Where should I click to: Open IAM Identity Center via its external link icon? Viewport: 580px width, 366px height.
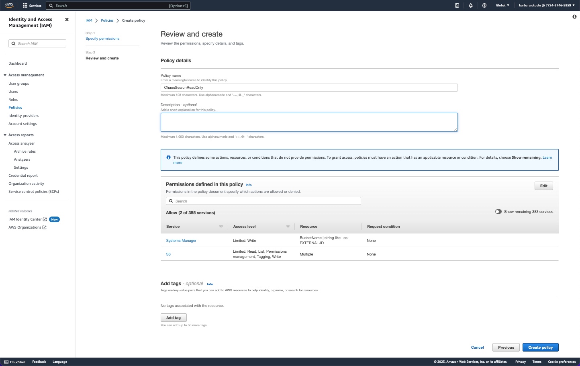(44, 219)
